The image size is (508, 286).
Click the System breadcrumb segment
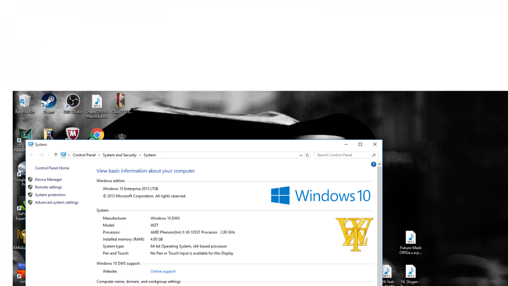pos(150,155)
